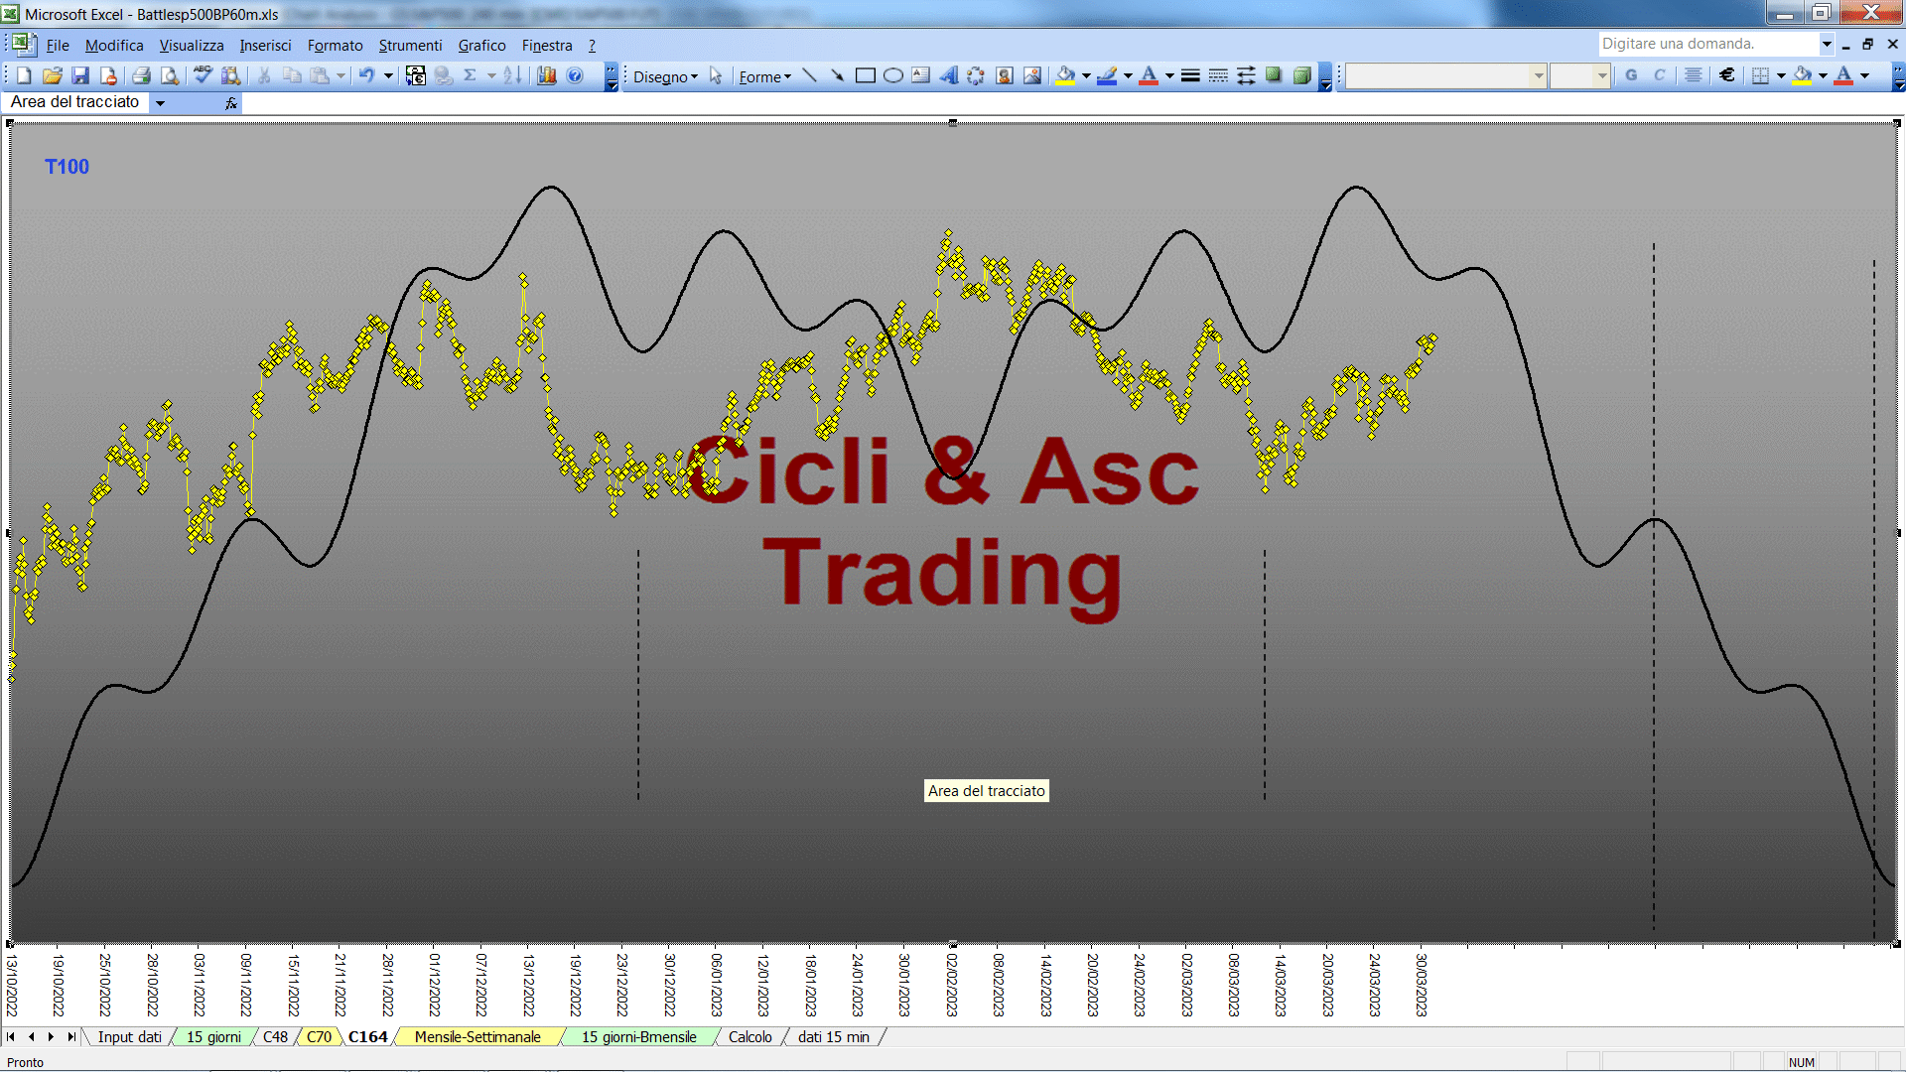Toggle the disabled Italic C button
The width and height of the screenshot is (1906, 1072).
[x=1659, y=75]
